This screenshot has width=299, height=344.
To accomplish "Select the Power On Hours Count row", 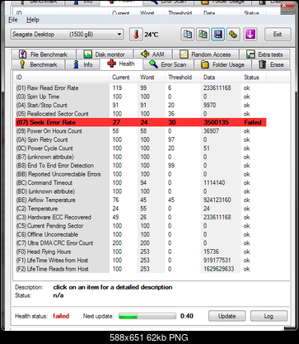I will click(x=141, y=131).
